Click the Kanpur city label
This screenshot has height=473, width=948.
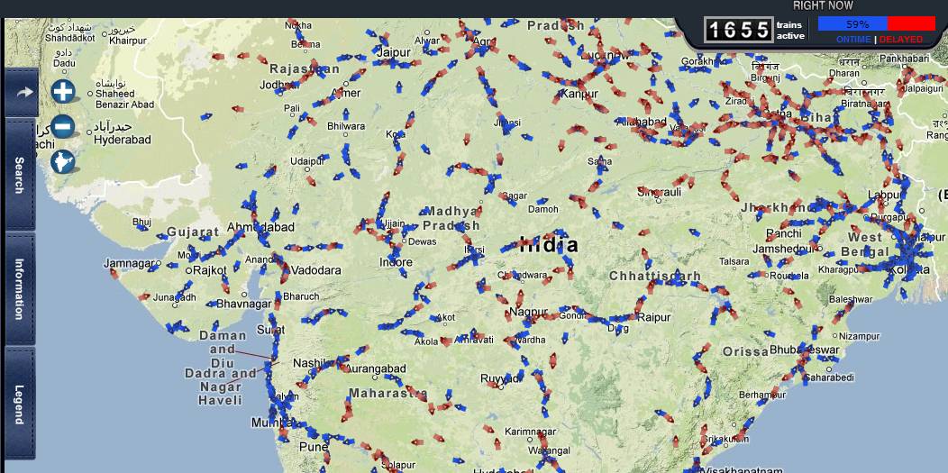(x=579, y=94)
